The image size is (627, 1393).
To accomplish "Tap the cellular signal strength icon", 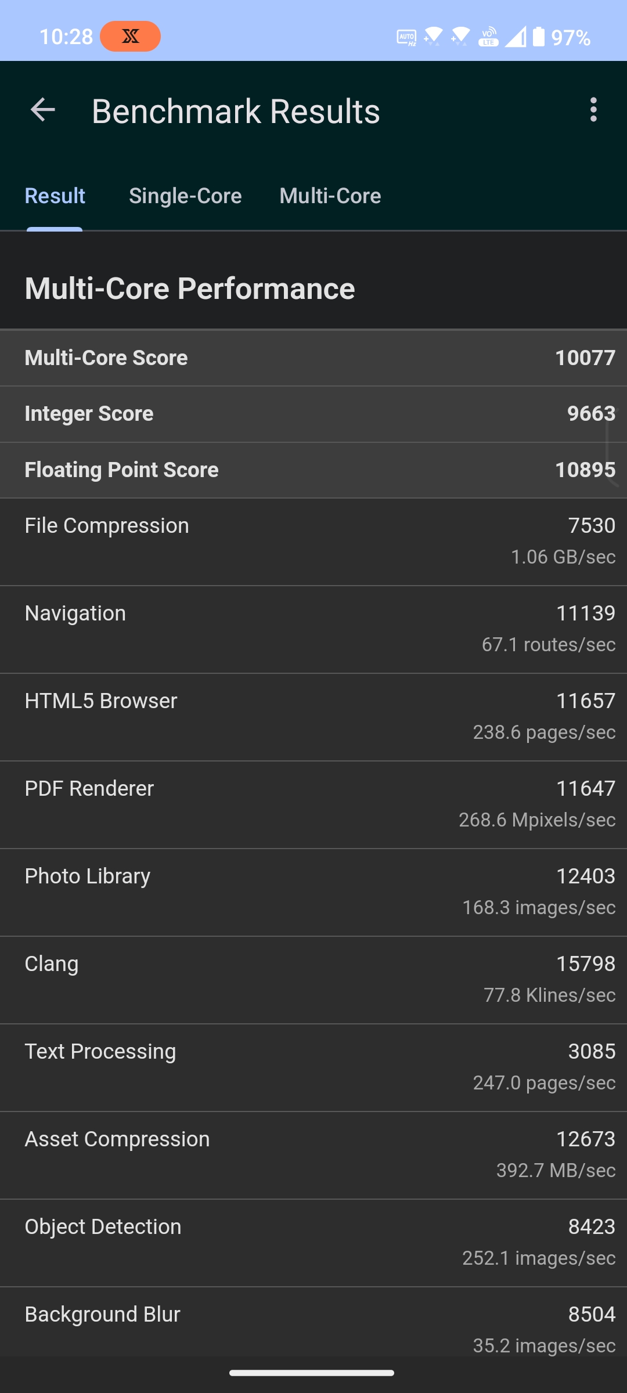I will coord(516,37).
